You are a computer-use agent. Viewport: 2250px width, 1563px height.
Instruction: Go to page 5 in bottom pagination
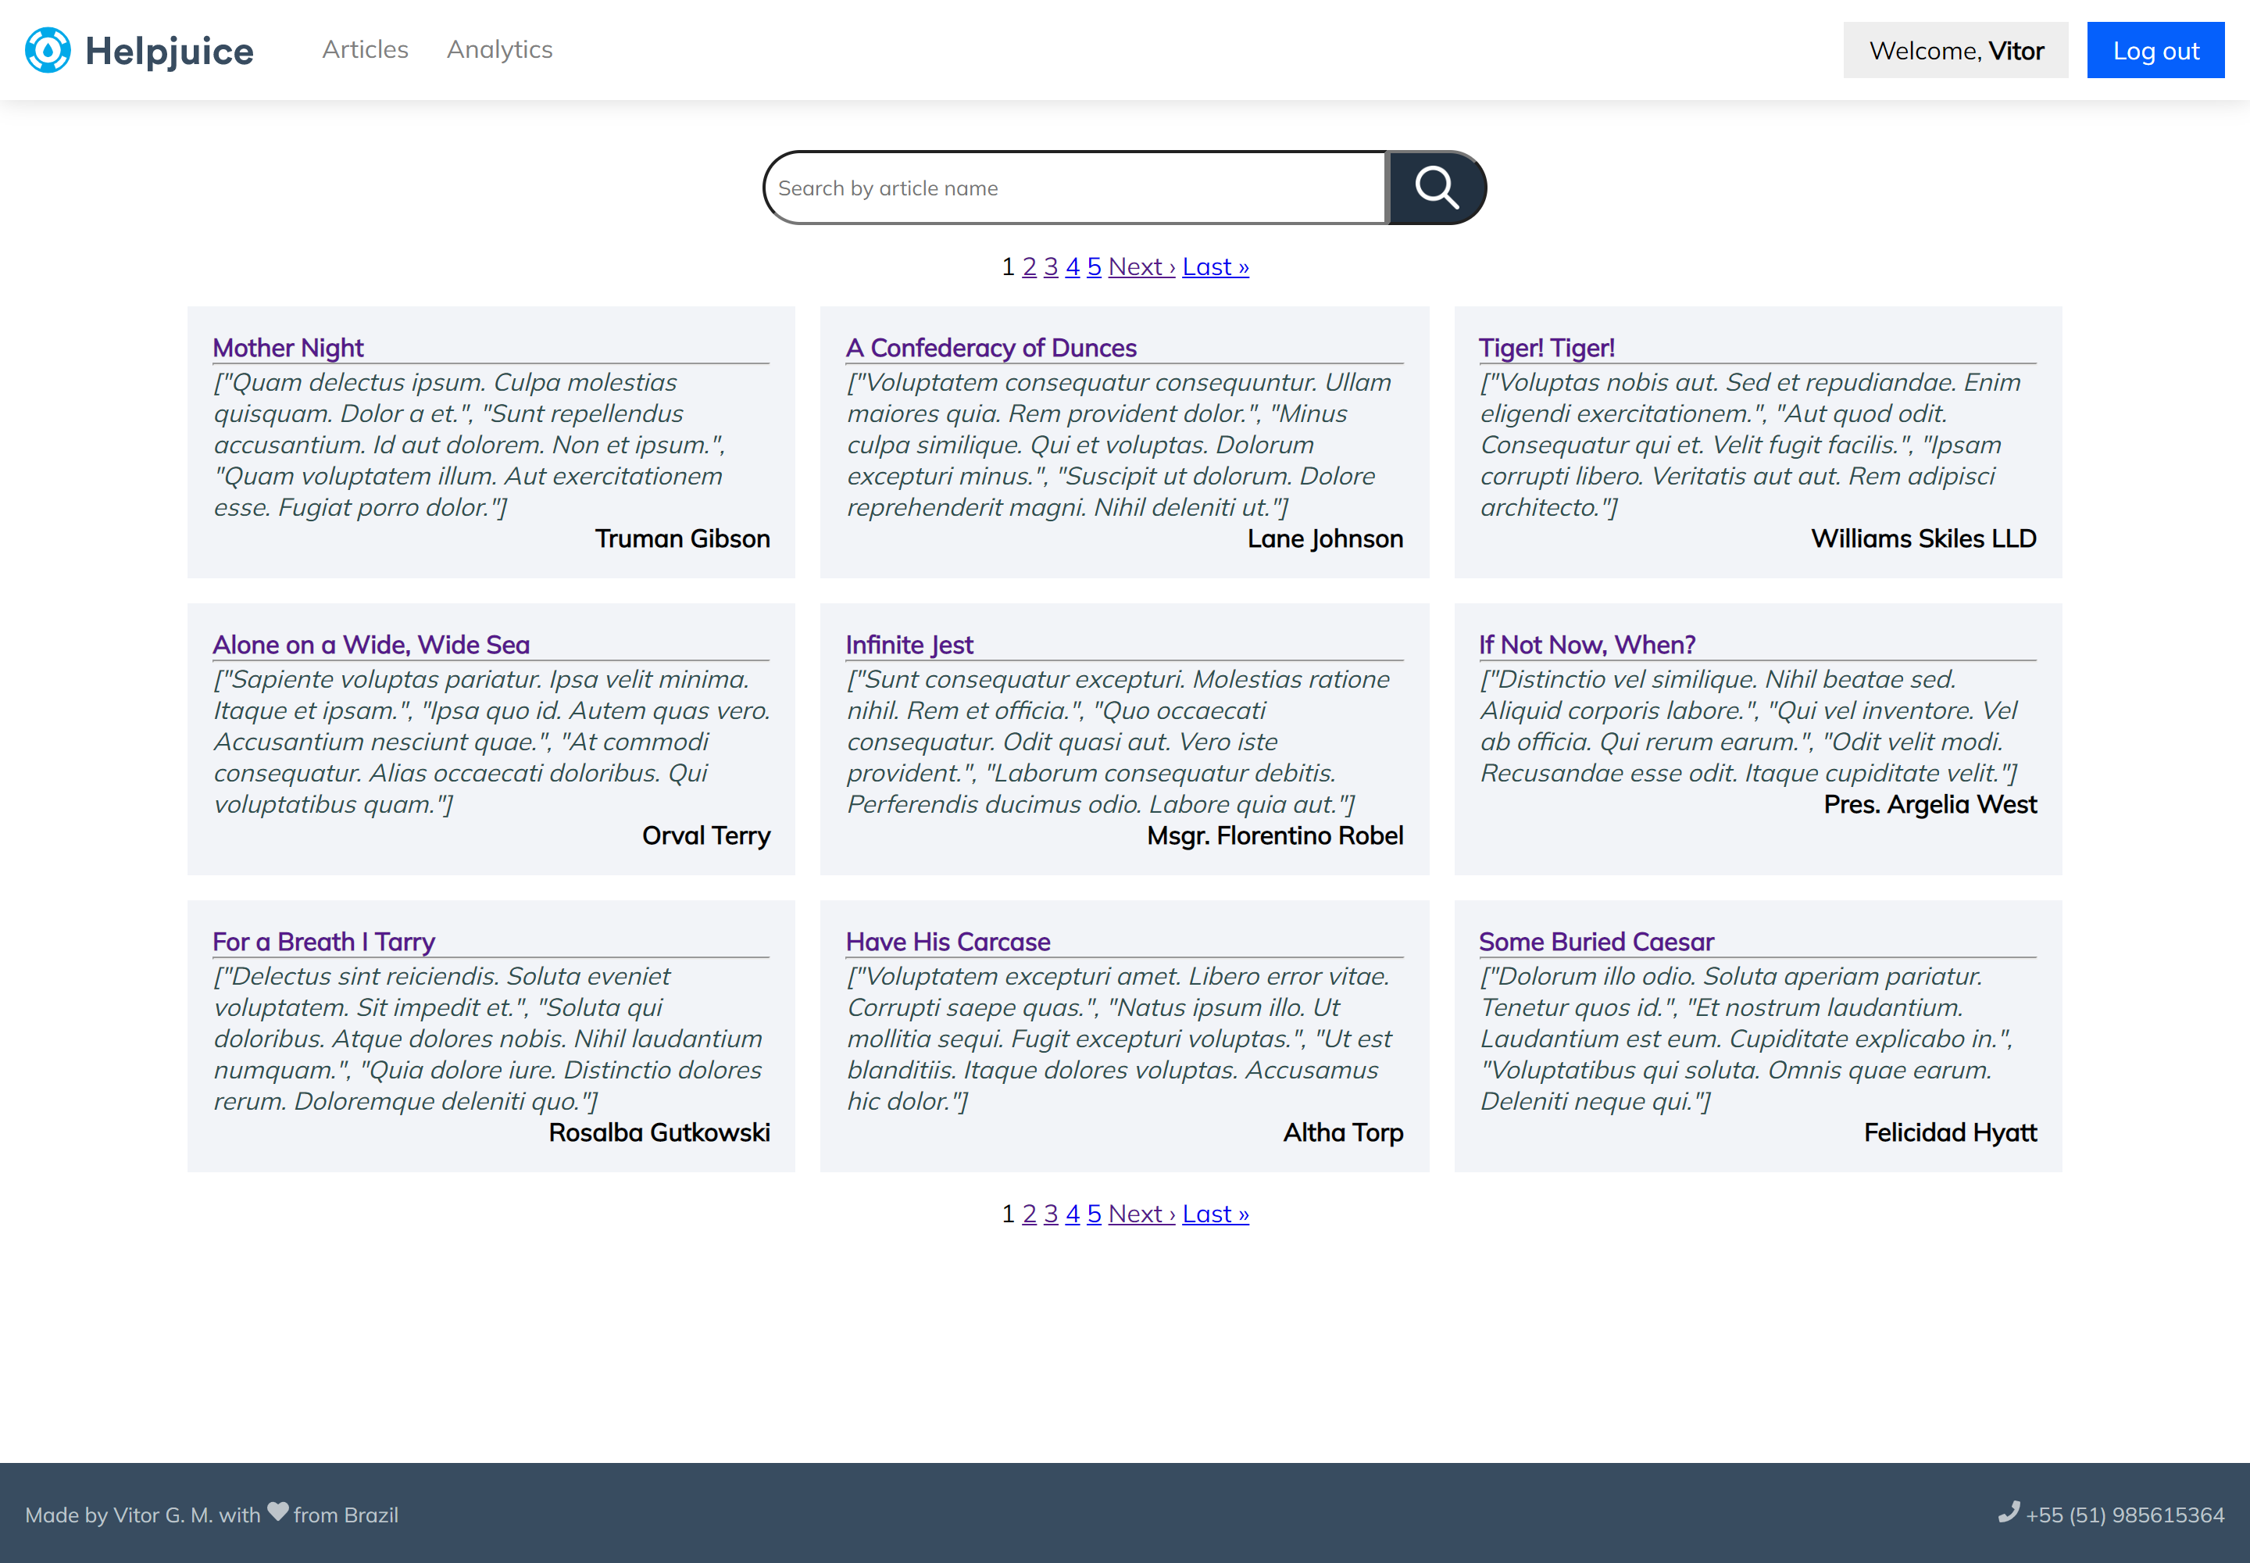(1094, 1214)
